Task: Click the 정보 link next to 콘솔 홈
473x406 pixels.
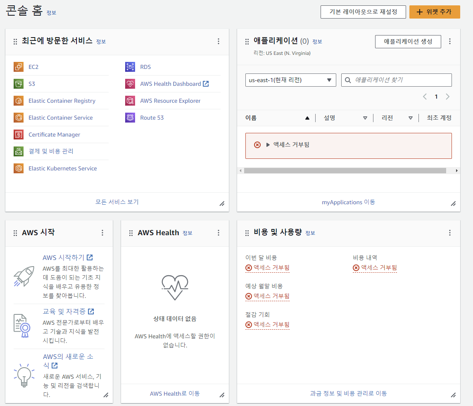Action: [x=51, y=13]
